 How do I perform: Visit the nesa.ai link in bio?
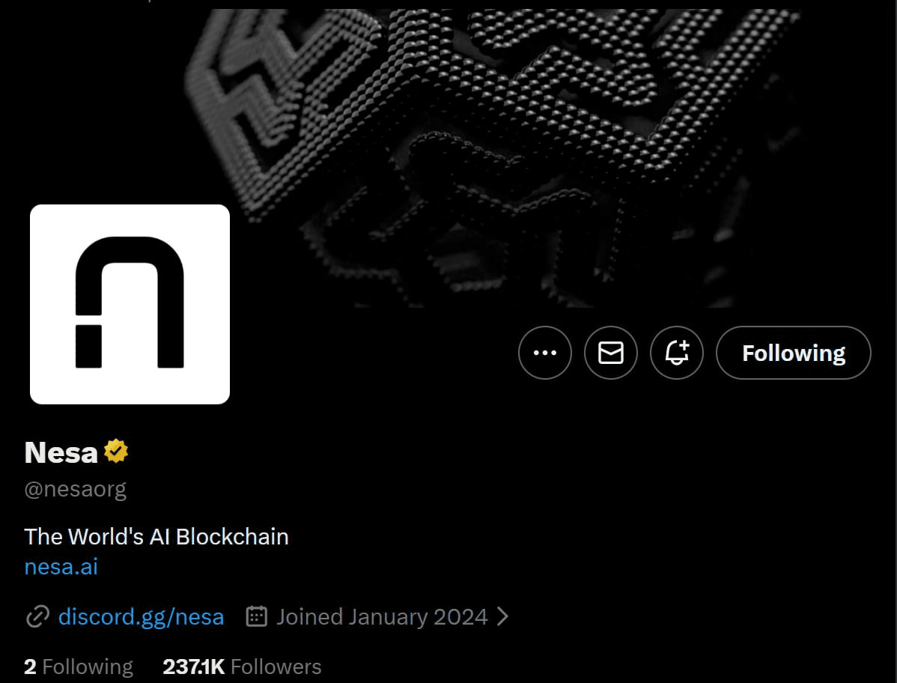click(61, 567)
